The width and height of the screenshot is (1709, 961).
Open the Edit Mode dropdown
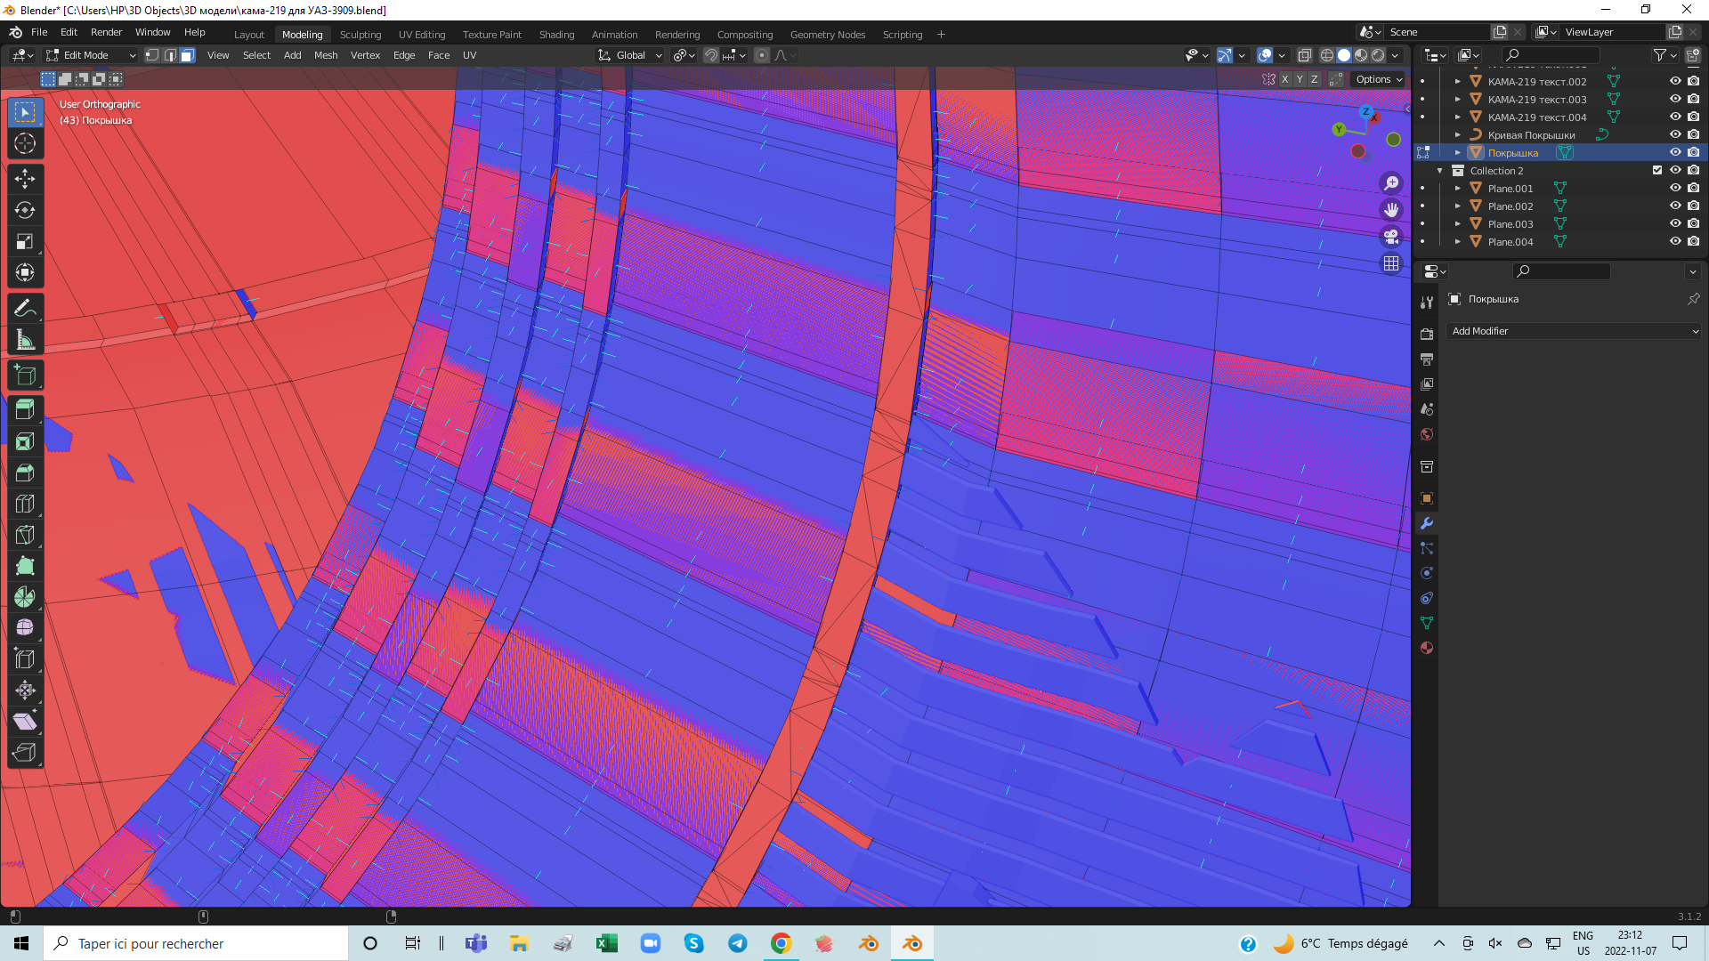tap(91, 55)
